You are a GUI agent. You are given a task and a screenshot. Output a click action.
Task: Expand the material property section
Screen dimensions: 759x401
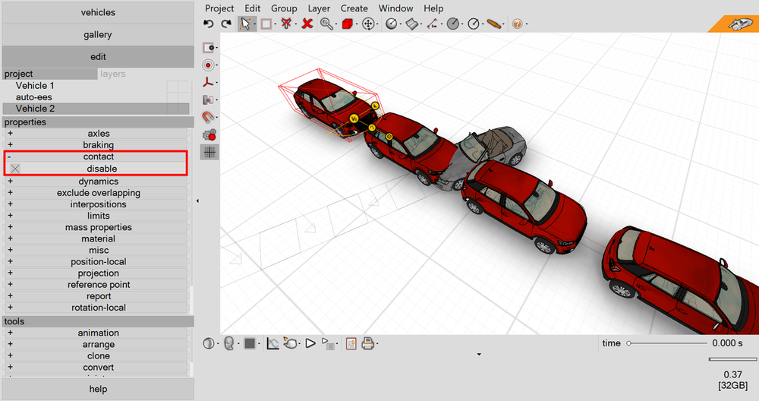click(x=10, y=238)
